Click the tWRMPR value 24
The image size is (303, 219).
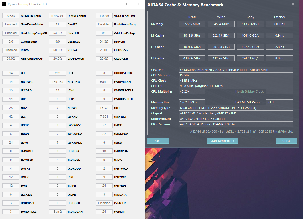coord(104,212)
